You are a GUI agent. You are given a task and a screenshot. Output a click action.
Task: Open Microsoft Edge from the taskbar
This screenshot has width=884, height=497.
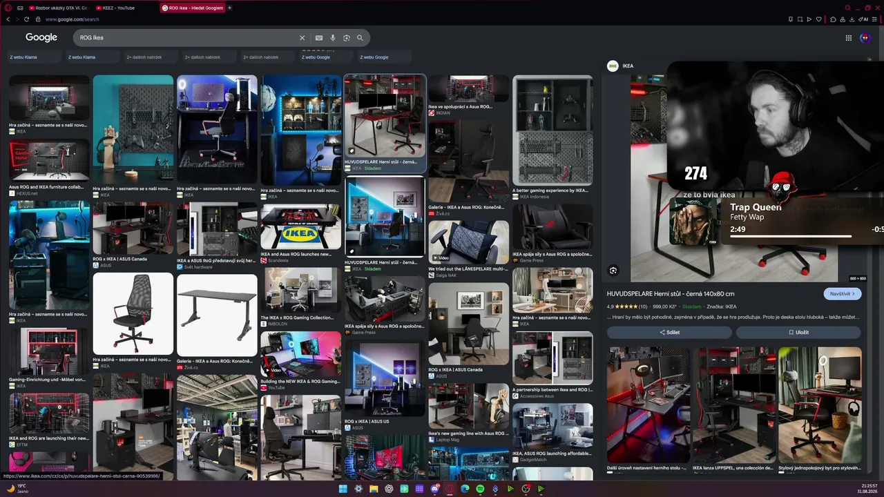(x=465, y=489)
